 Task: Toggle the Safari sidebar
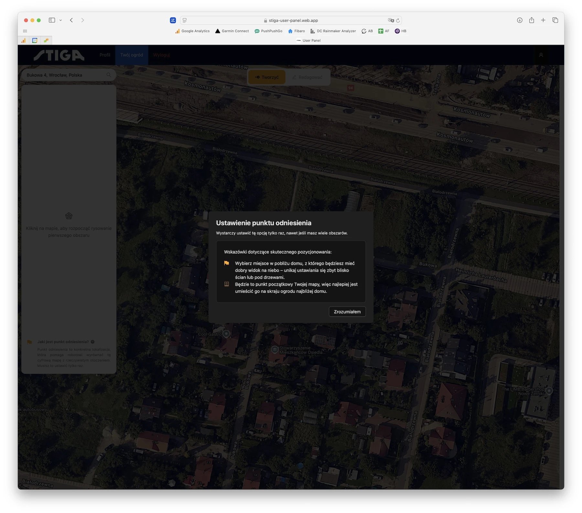point(52,20)
